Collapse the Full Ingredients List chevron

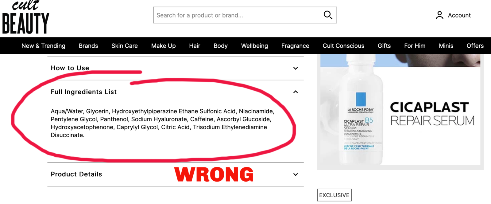296,92
